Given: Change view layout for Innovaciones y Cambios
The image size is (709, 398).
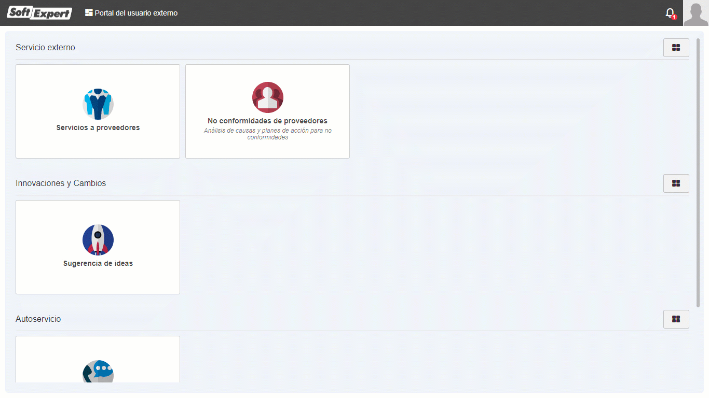Looking at the screenshot, I should click(x=676, y=183).
